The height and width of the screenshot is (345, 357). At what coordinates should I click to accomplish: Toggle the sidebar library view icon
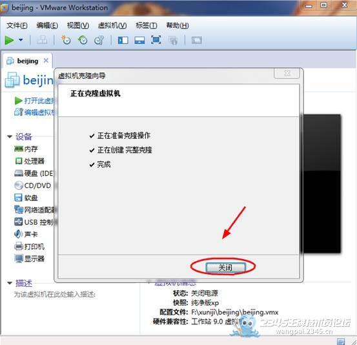click(x=123, y=40)
